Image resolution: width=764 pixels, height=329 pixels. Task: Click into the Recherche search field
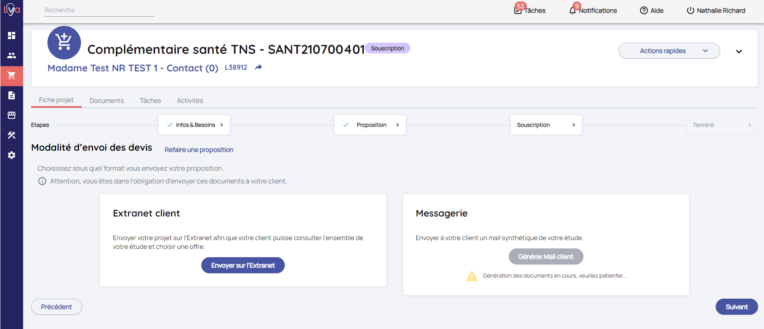pyautogui.click(x=99, y=10)
